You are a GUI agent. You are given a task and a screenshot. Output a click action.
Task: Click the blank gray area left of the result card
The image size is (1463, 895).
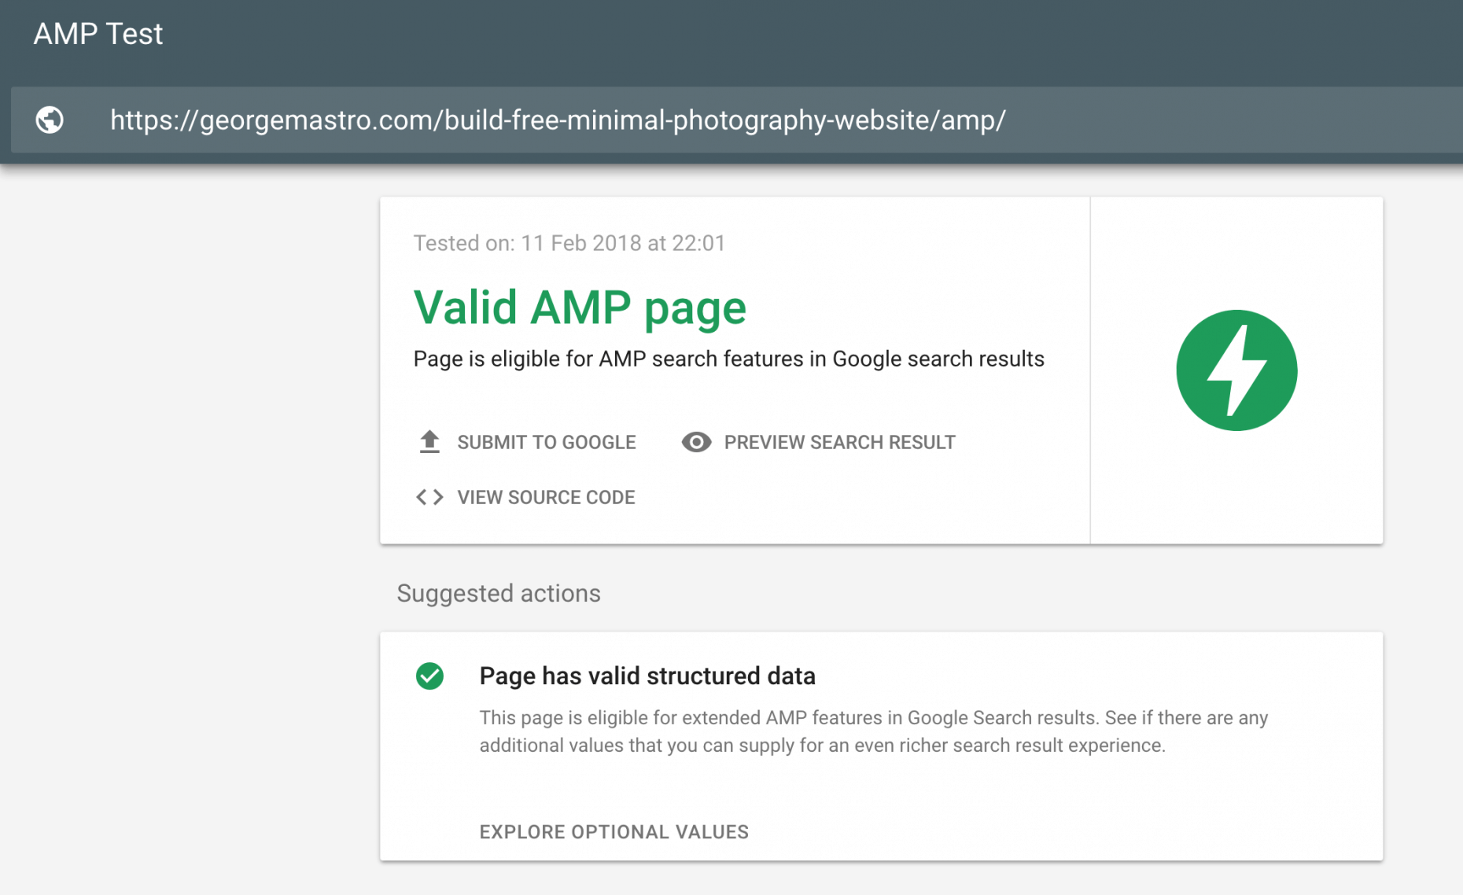189,472
